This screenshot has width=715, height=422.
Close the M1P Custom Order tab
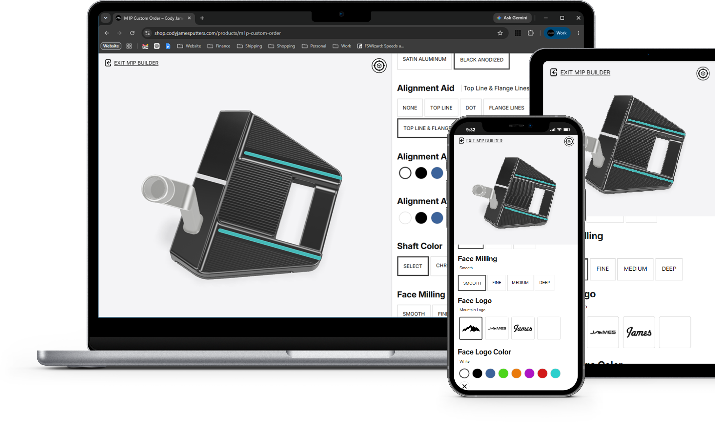(x=189, y=18)
